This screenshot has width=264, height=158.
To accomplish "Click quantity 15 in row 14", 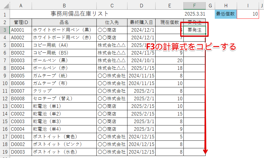I will [170, 114].
